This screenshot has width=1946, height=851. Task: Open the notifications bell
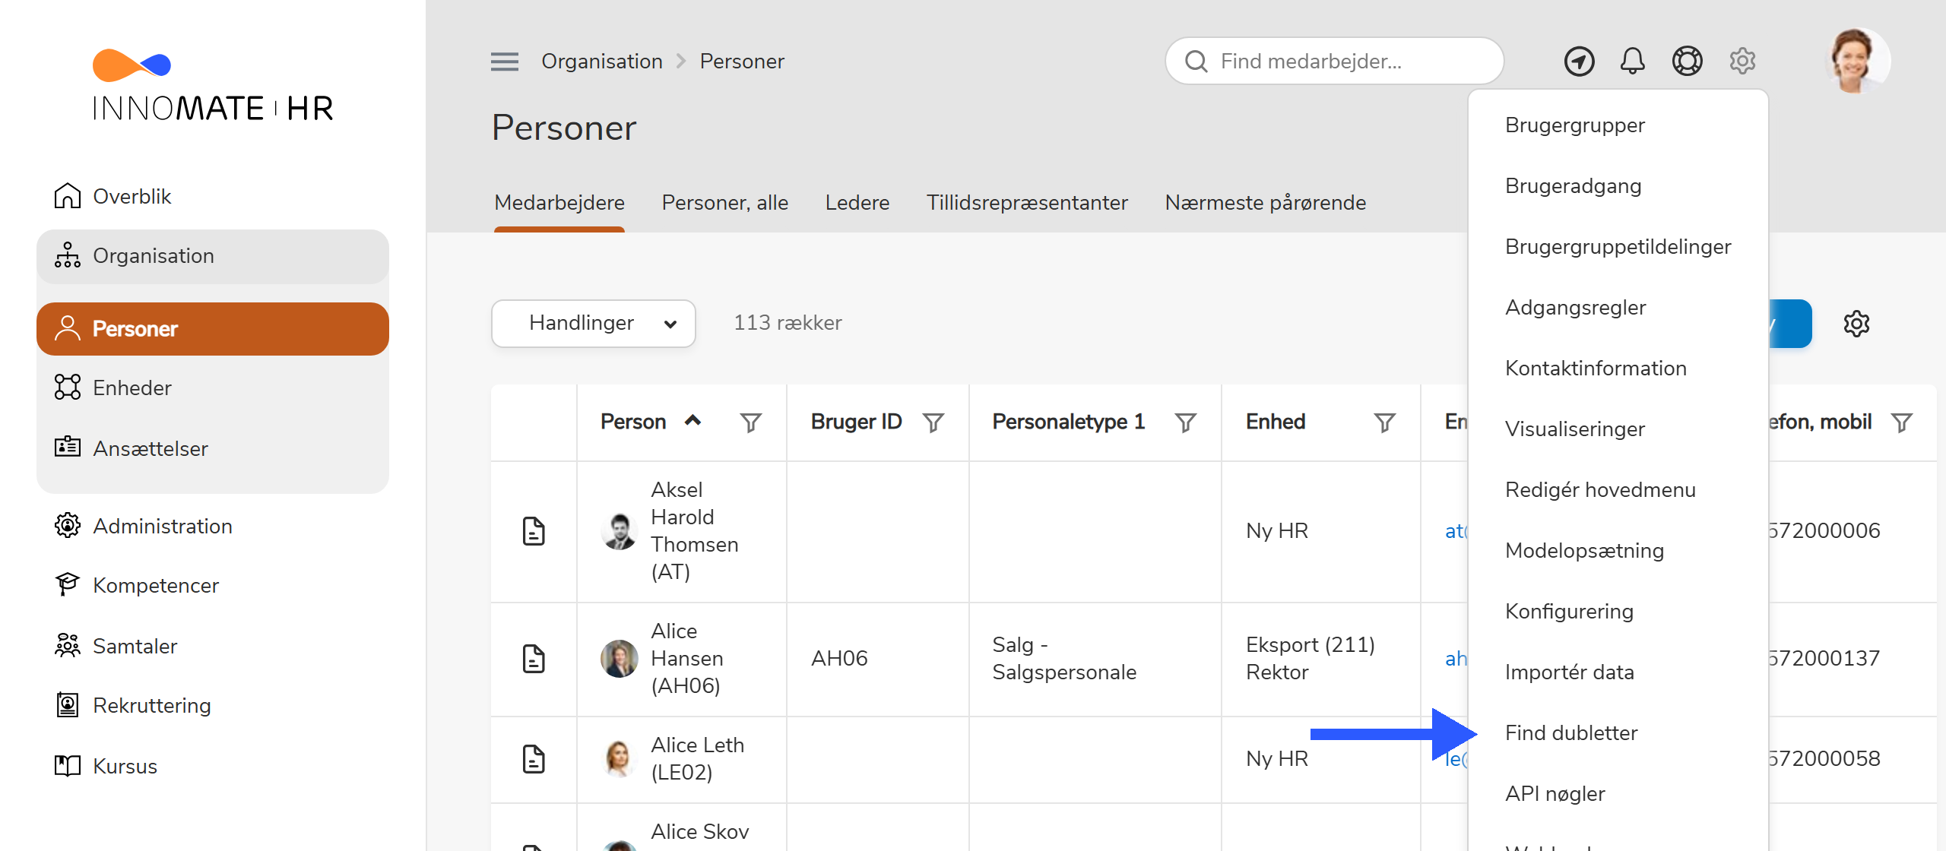pyautogui.click(x=1632, y=62)
